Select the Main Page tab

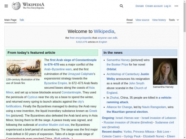click(x=11, y=20)
